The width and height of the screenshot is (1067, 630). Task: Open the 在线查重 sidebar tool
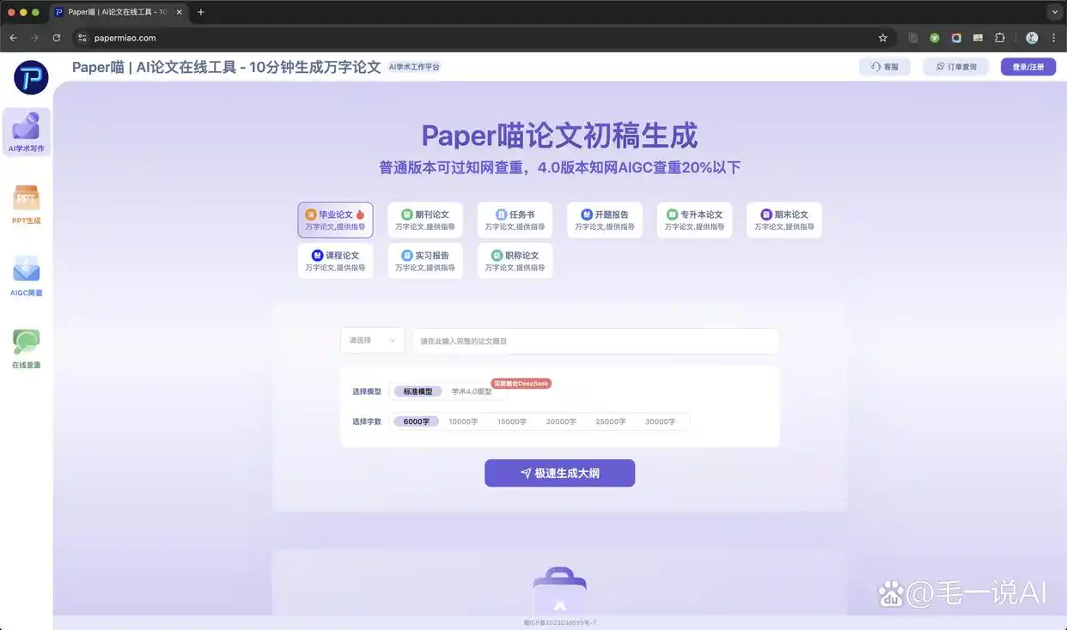26,347
